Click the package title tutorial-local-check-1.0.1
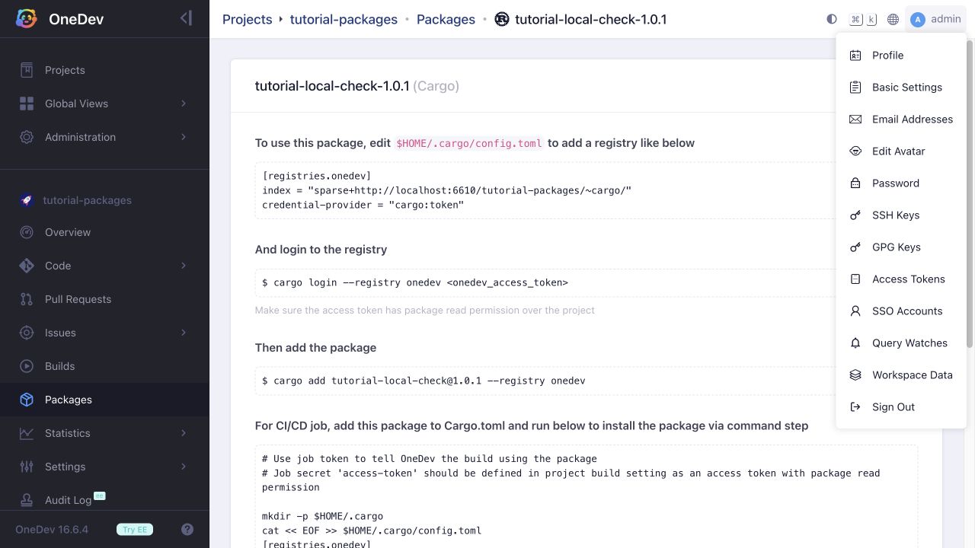This screenshot has height=548, width=975. point(332,86)
